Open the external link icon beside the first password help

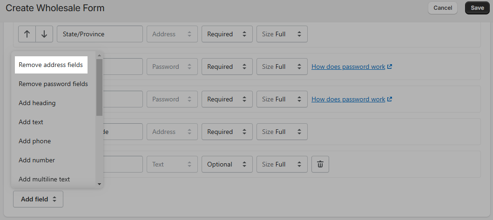pos(390,67)
